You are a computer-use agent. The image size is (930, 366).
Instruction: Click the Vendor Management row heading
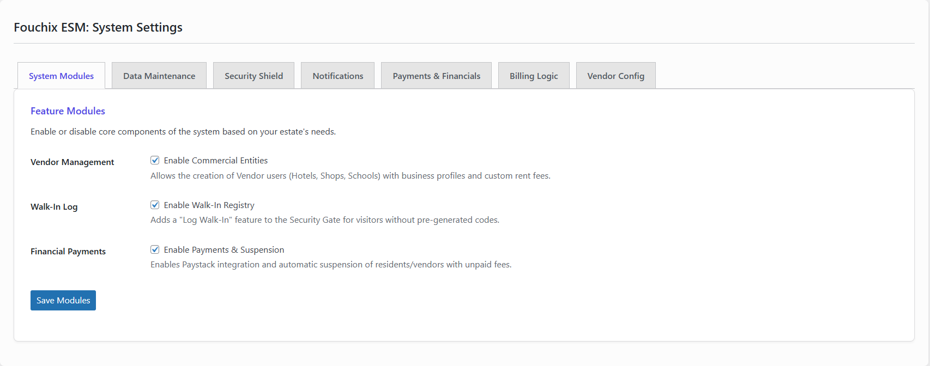72,162
